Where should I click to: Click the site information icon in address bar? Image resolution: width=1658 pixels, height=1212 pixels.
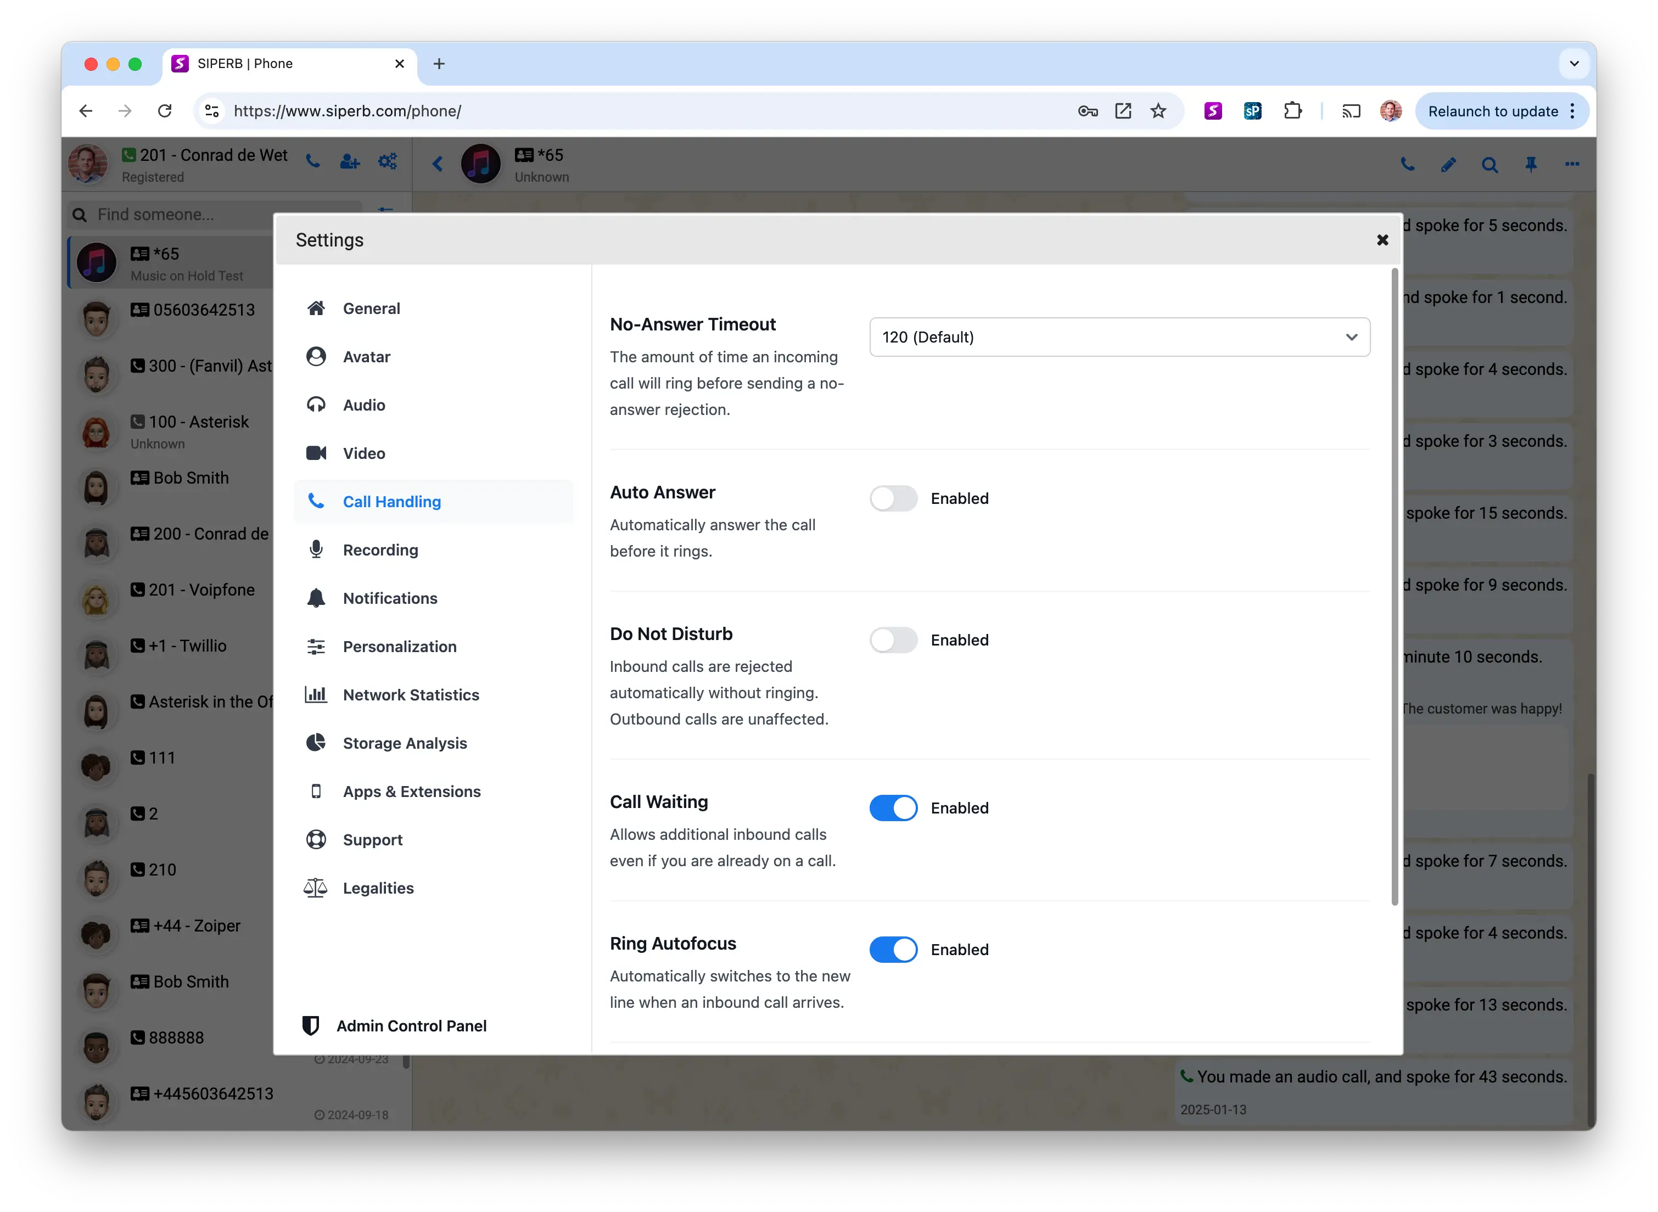(212, 111)
